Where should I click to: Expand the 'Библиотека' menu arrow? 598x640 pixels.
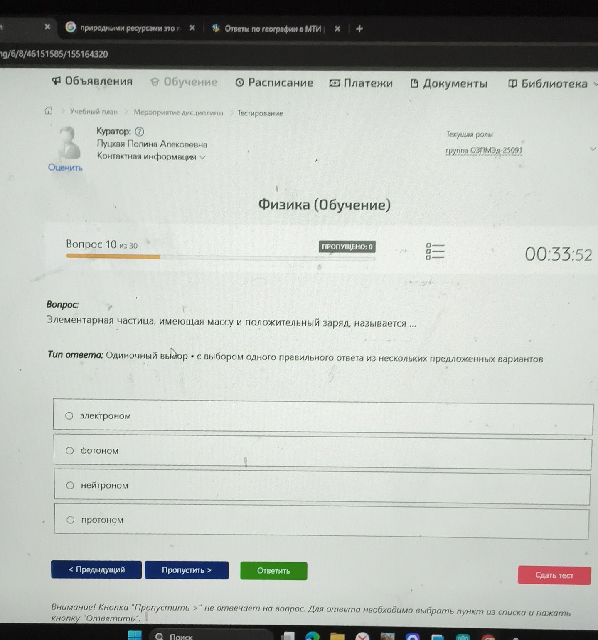[595, 84]
